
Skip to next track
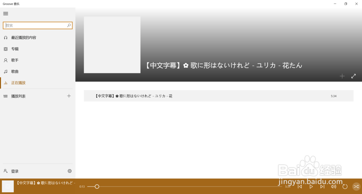(322, 186)
